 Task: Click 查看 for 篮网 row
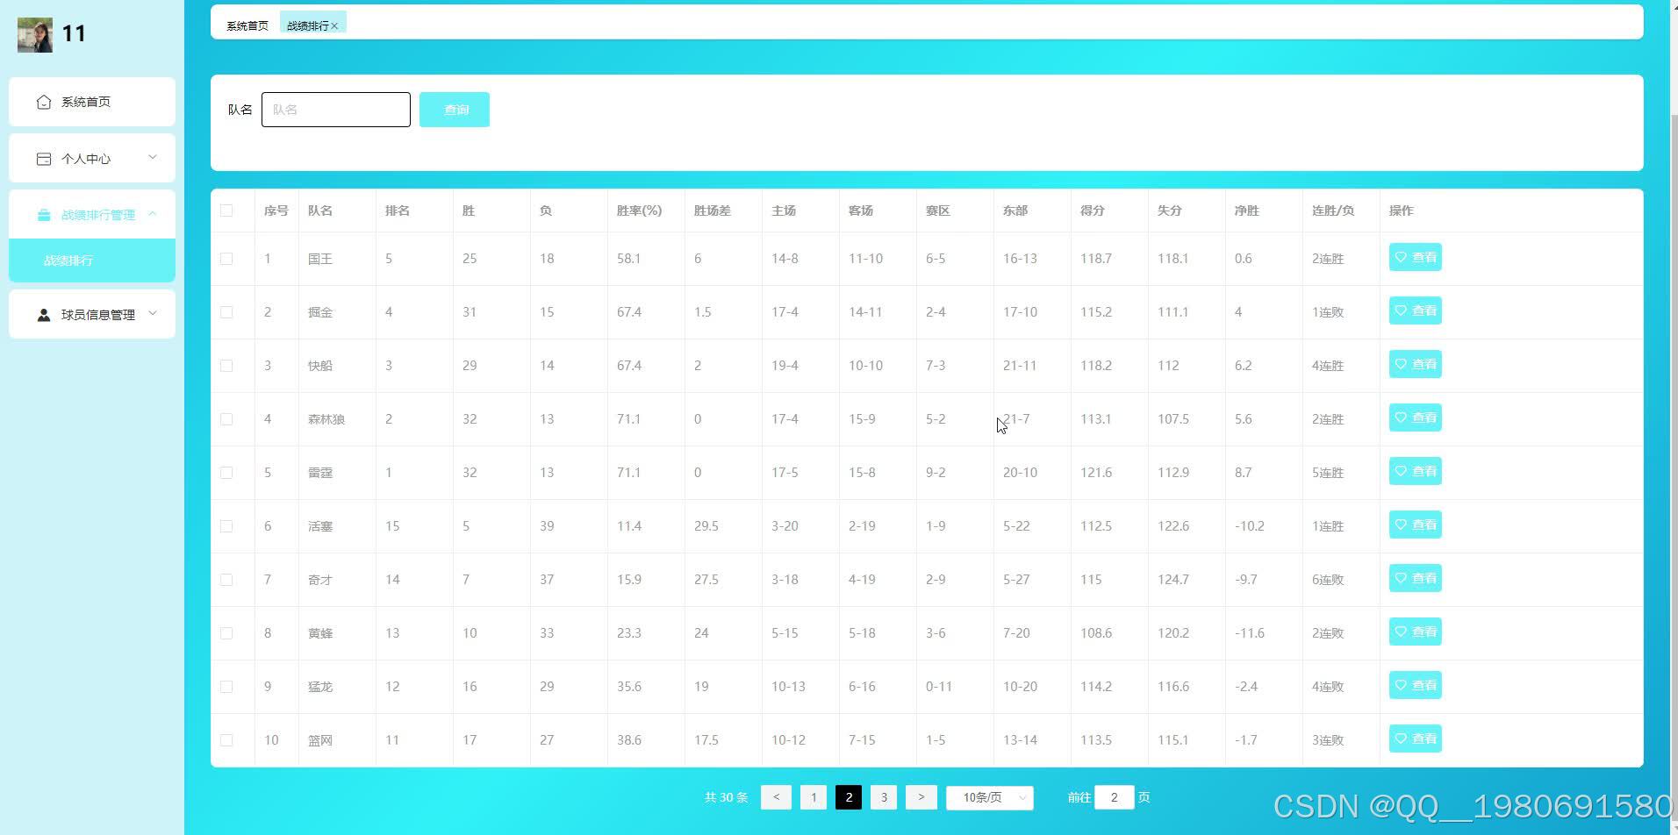(1415, 739)
